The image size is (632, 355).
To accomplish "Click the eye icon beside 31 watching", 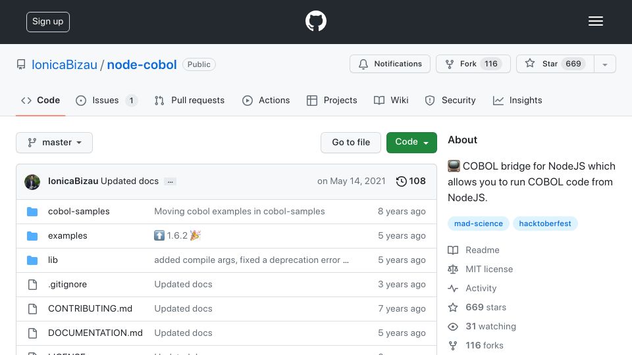I will pos(453,327).
